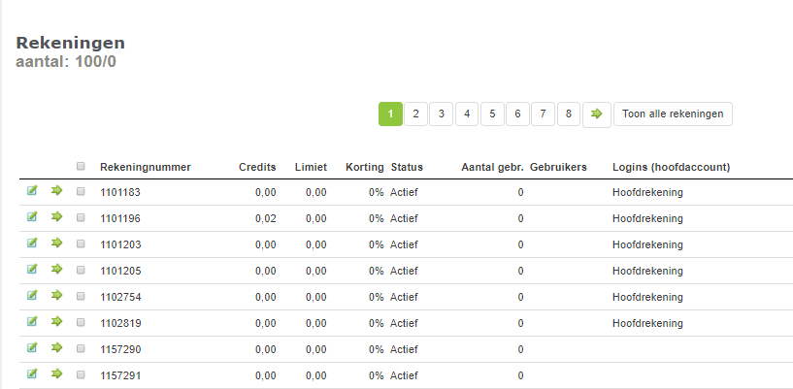793x389 pixels.
Task: Click edit icon for account 1101183
Action: pos(32,191)
